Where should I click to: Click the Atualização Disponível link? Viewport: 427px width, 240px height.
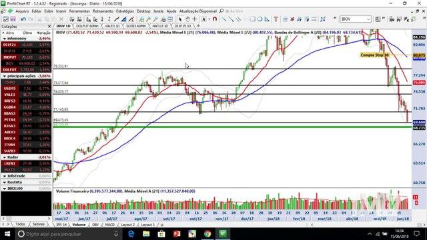[x=198, y=11]
